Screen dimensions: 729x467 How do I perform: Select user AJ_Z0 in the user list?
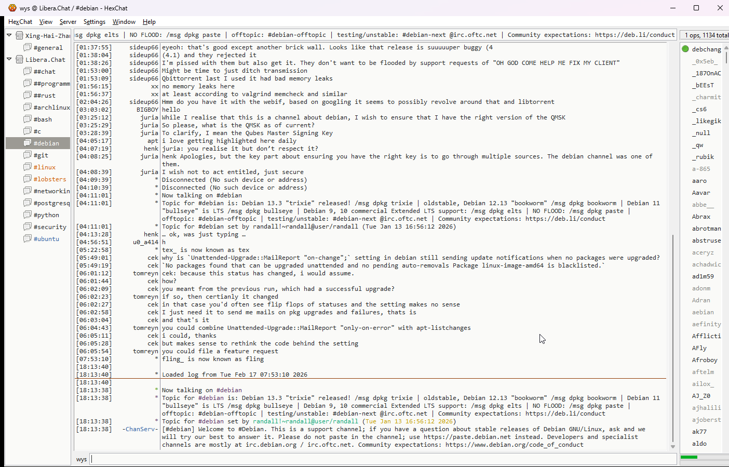(x=700, y=396)
